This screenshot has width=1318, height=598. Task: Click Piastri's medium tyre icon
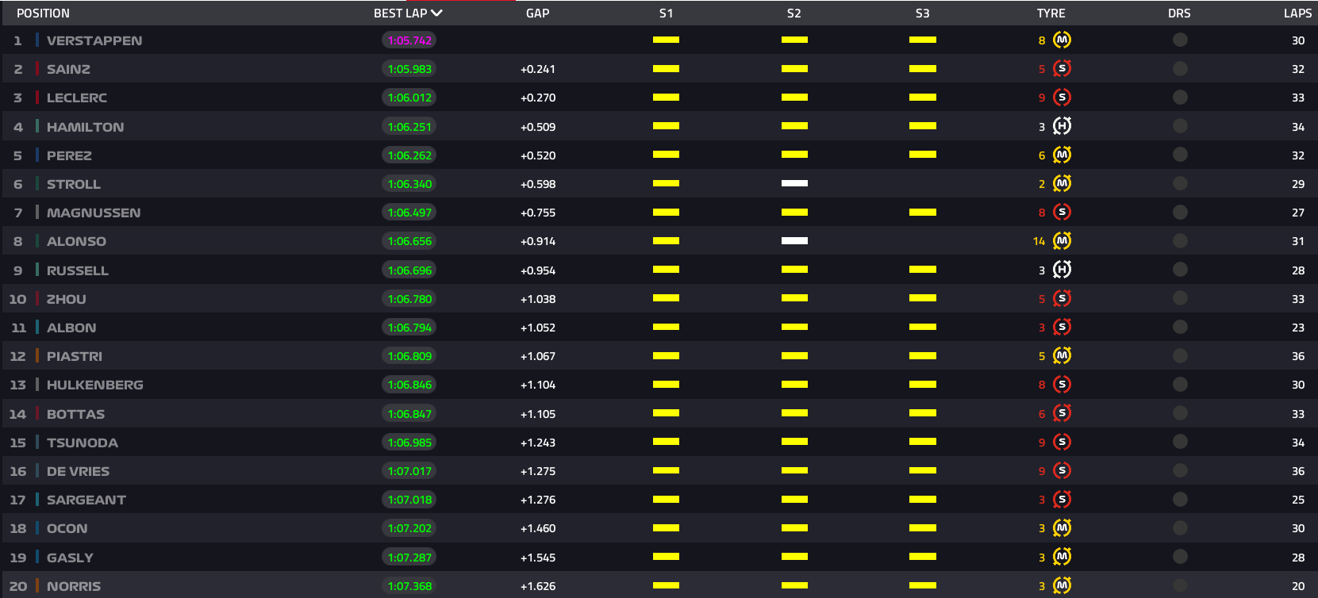click(x=1062, y=356)
